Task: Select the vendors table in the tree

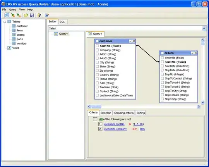Action: tap(22, 43)
